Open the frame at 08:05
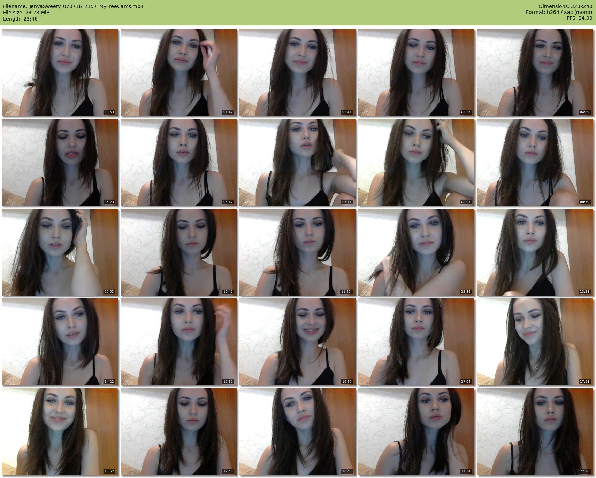The width and height of the screenshot is (596, 478). tap(417, 162)
